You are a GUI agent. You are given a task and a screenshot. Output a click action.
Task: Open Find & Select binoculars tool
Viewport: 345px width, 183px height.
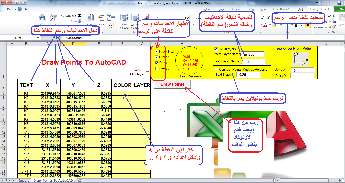42,17
